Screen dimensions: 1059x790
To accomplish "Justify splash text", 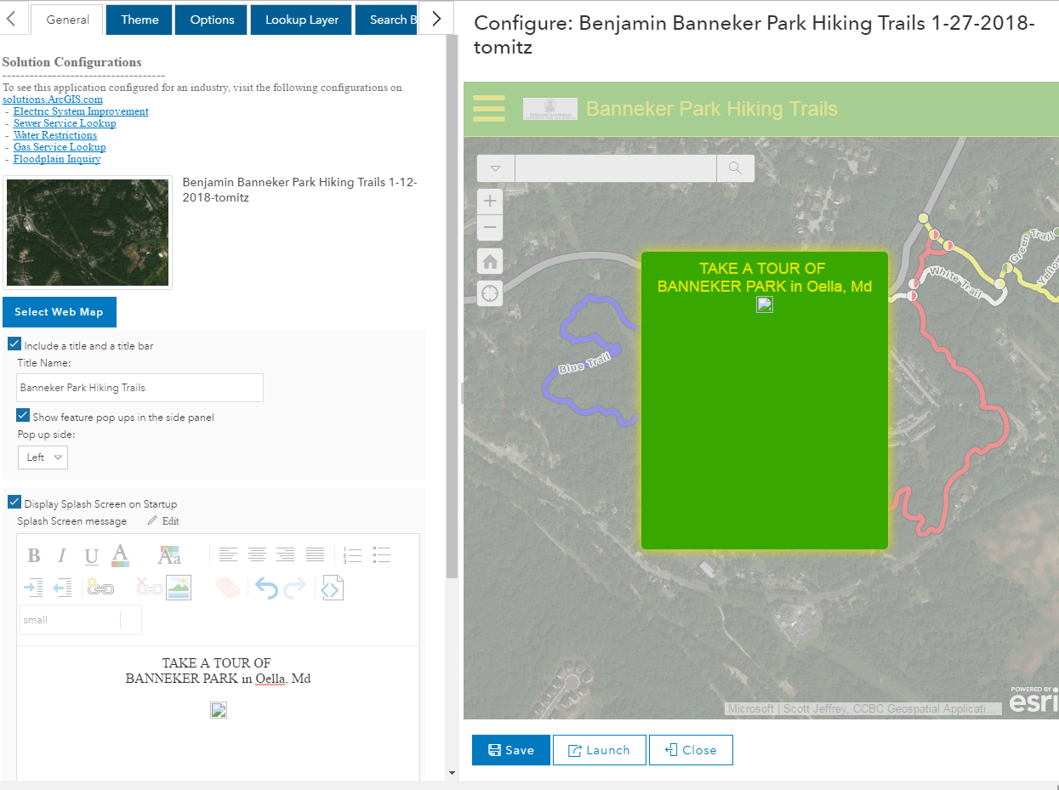I will (x=315, y=555).
